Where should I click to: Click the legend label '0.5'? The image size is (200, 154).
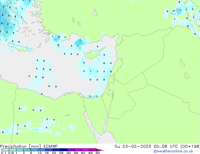coord(11,153)
